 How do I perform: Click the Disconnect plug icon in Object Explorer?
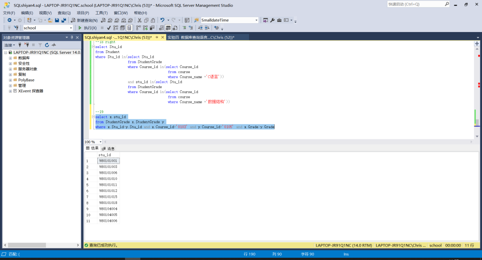[x=26, y=45]
